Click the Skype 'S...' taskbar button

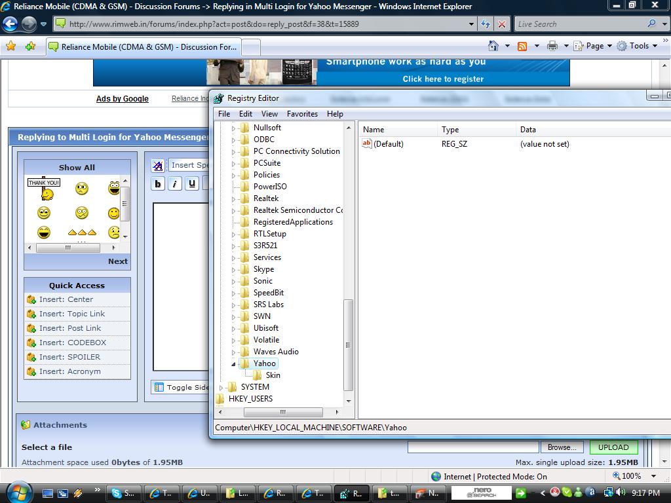124,493
